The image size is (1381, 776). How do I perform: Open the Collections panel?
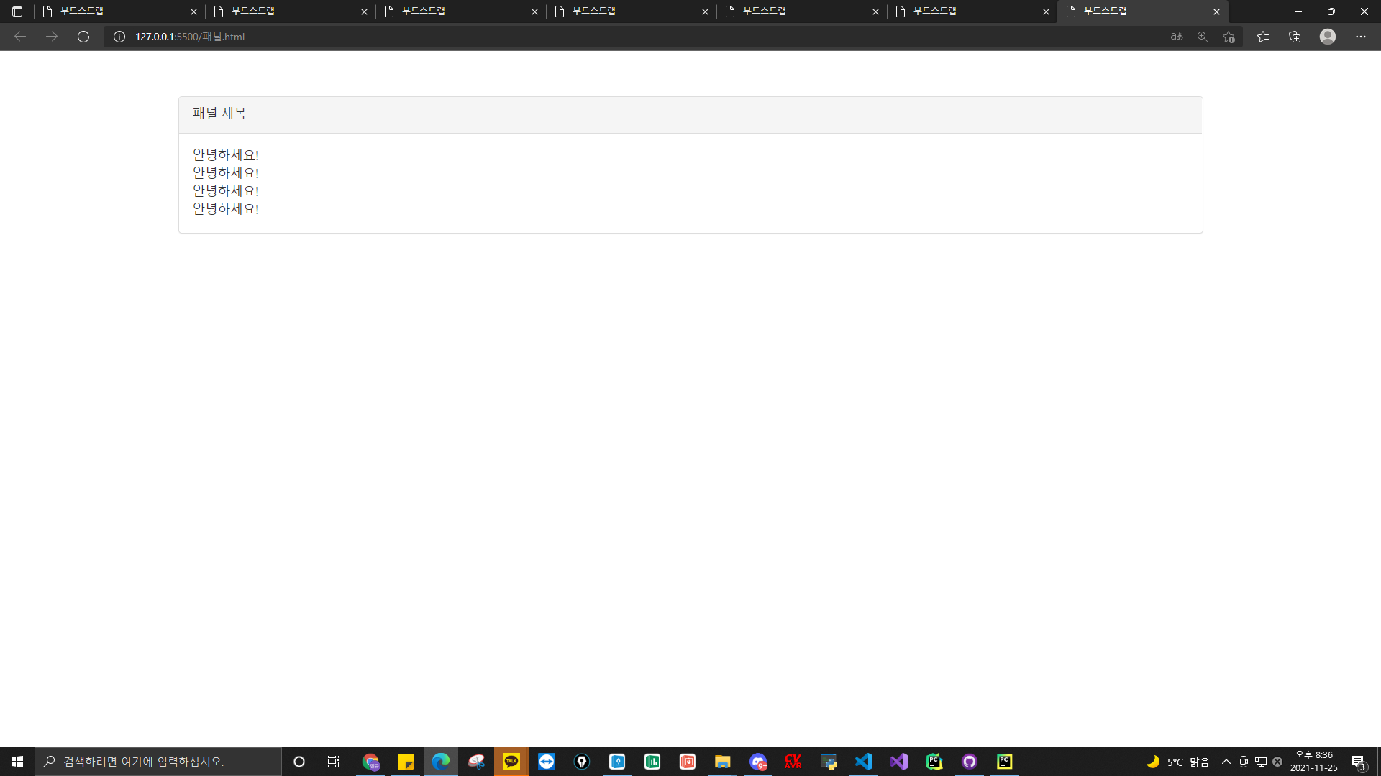pos(1295,37)
